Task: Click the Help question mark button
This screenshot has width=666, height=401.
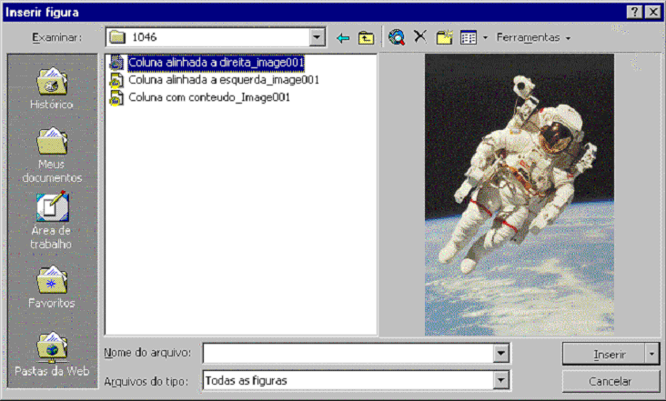Action: 634,12
